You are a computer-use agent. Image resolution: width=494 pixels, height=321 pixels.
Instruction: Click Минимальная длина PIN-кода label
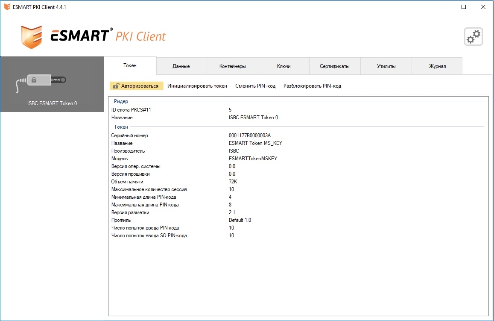[x=143, y=197]
